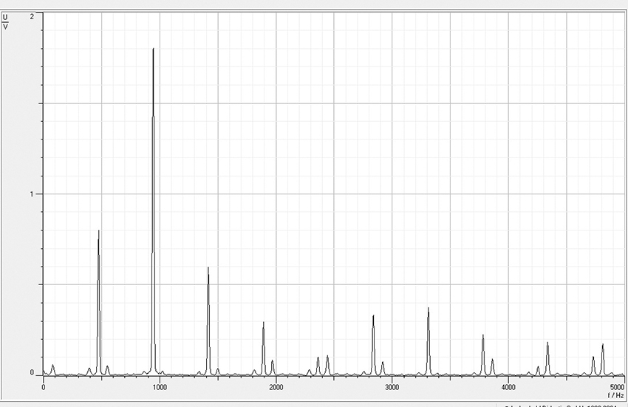Click the U/V voltage axis label
This screenshot has width=628, height=407.
coord(6,22)
